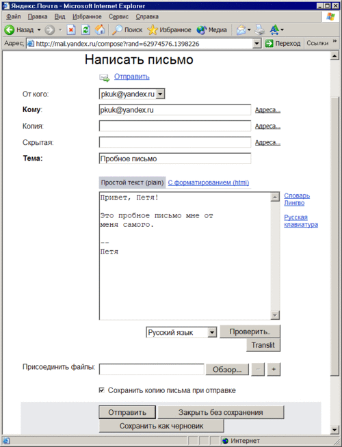Click in the Копия input field
The image size is (342, 447).
[175, 126]
